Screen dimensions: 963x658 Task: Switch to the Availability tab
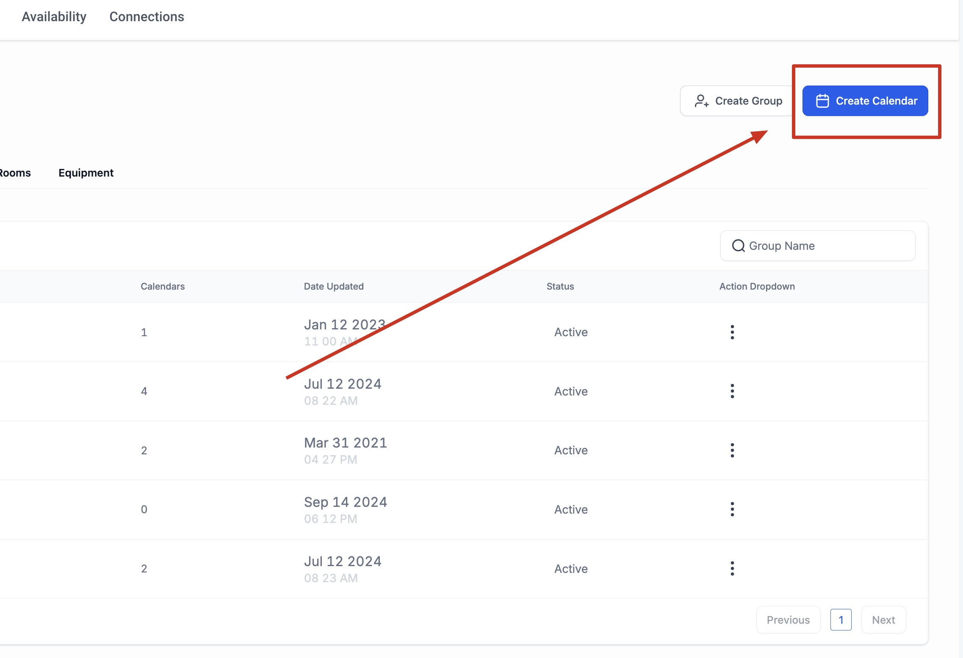pyautogui.click(x=54, y=17)
